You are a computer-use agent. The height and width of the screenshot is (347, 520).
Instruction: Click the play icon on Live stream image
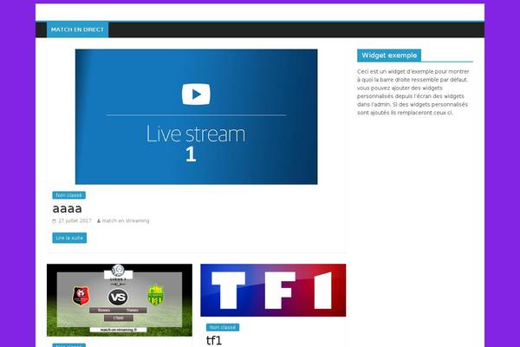click(196, 95)
